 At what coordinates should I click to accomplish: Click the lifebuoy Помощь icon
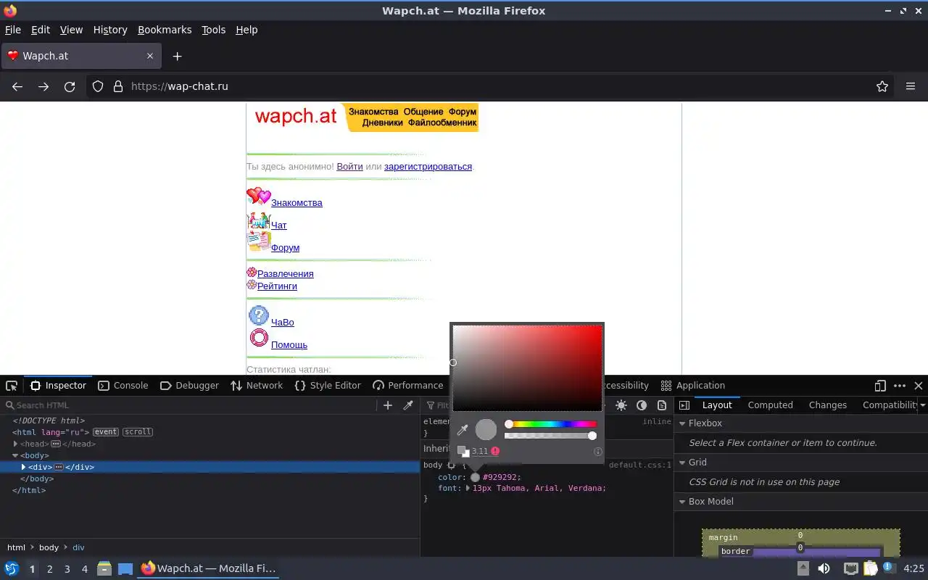[x=259, y=338]
